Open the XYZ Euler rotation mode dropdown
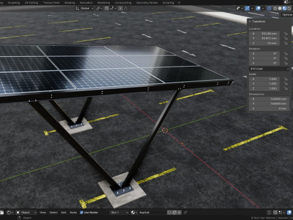Viewport: 293px width, 220px height. point(269,69)
